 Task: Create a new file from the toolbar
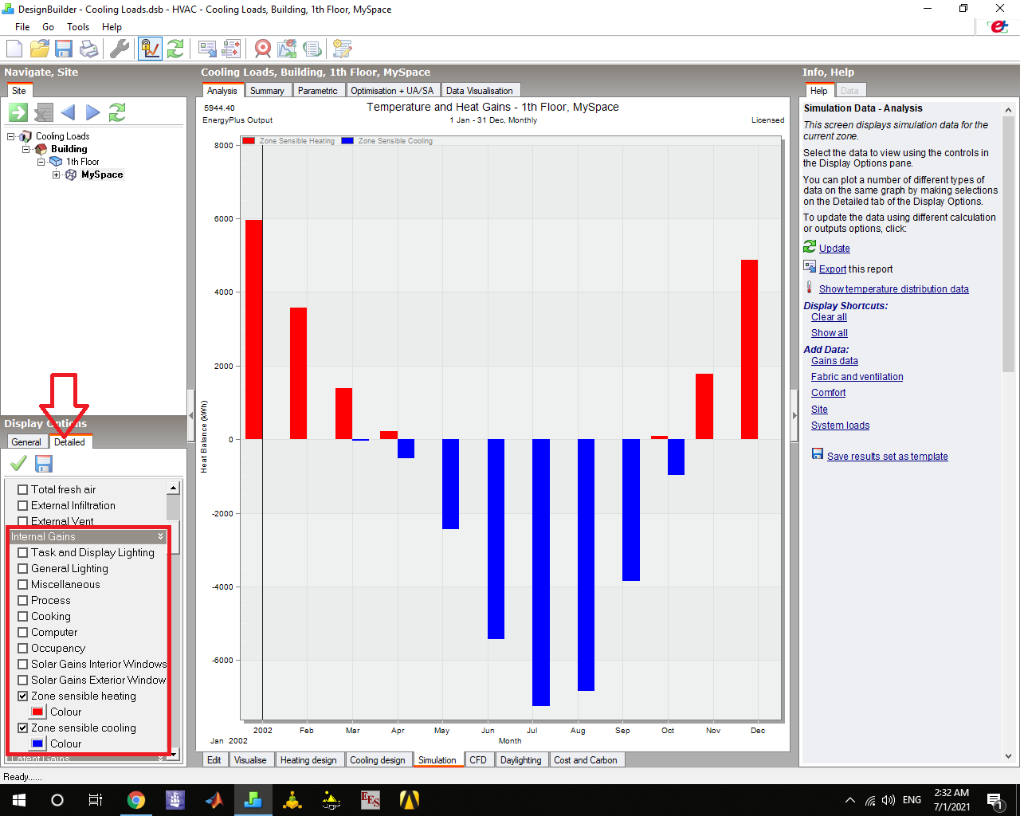14,49
